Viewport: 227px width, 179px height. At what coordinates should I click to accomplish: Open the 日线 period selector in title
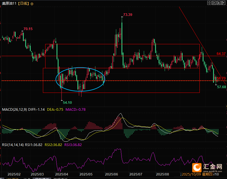tap(24, 4)
